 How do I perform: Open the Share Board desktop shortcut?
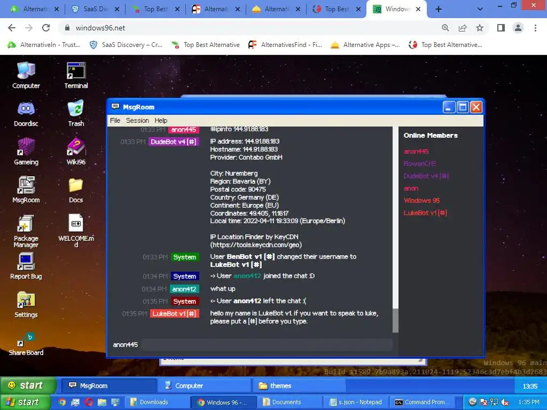pyautogui.click(x=26, y=343)
